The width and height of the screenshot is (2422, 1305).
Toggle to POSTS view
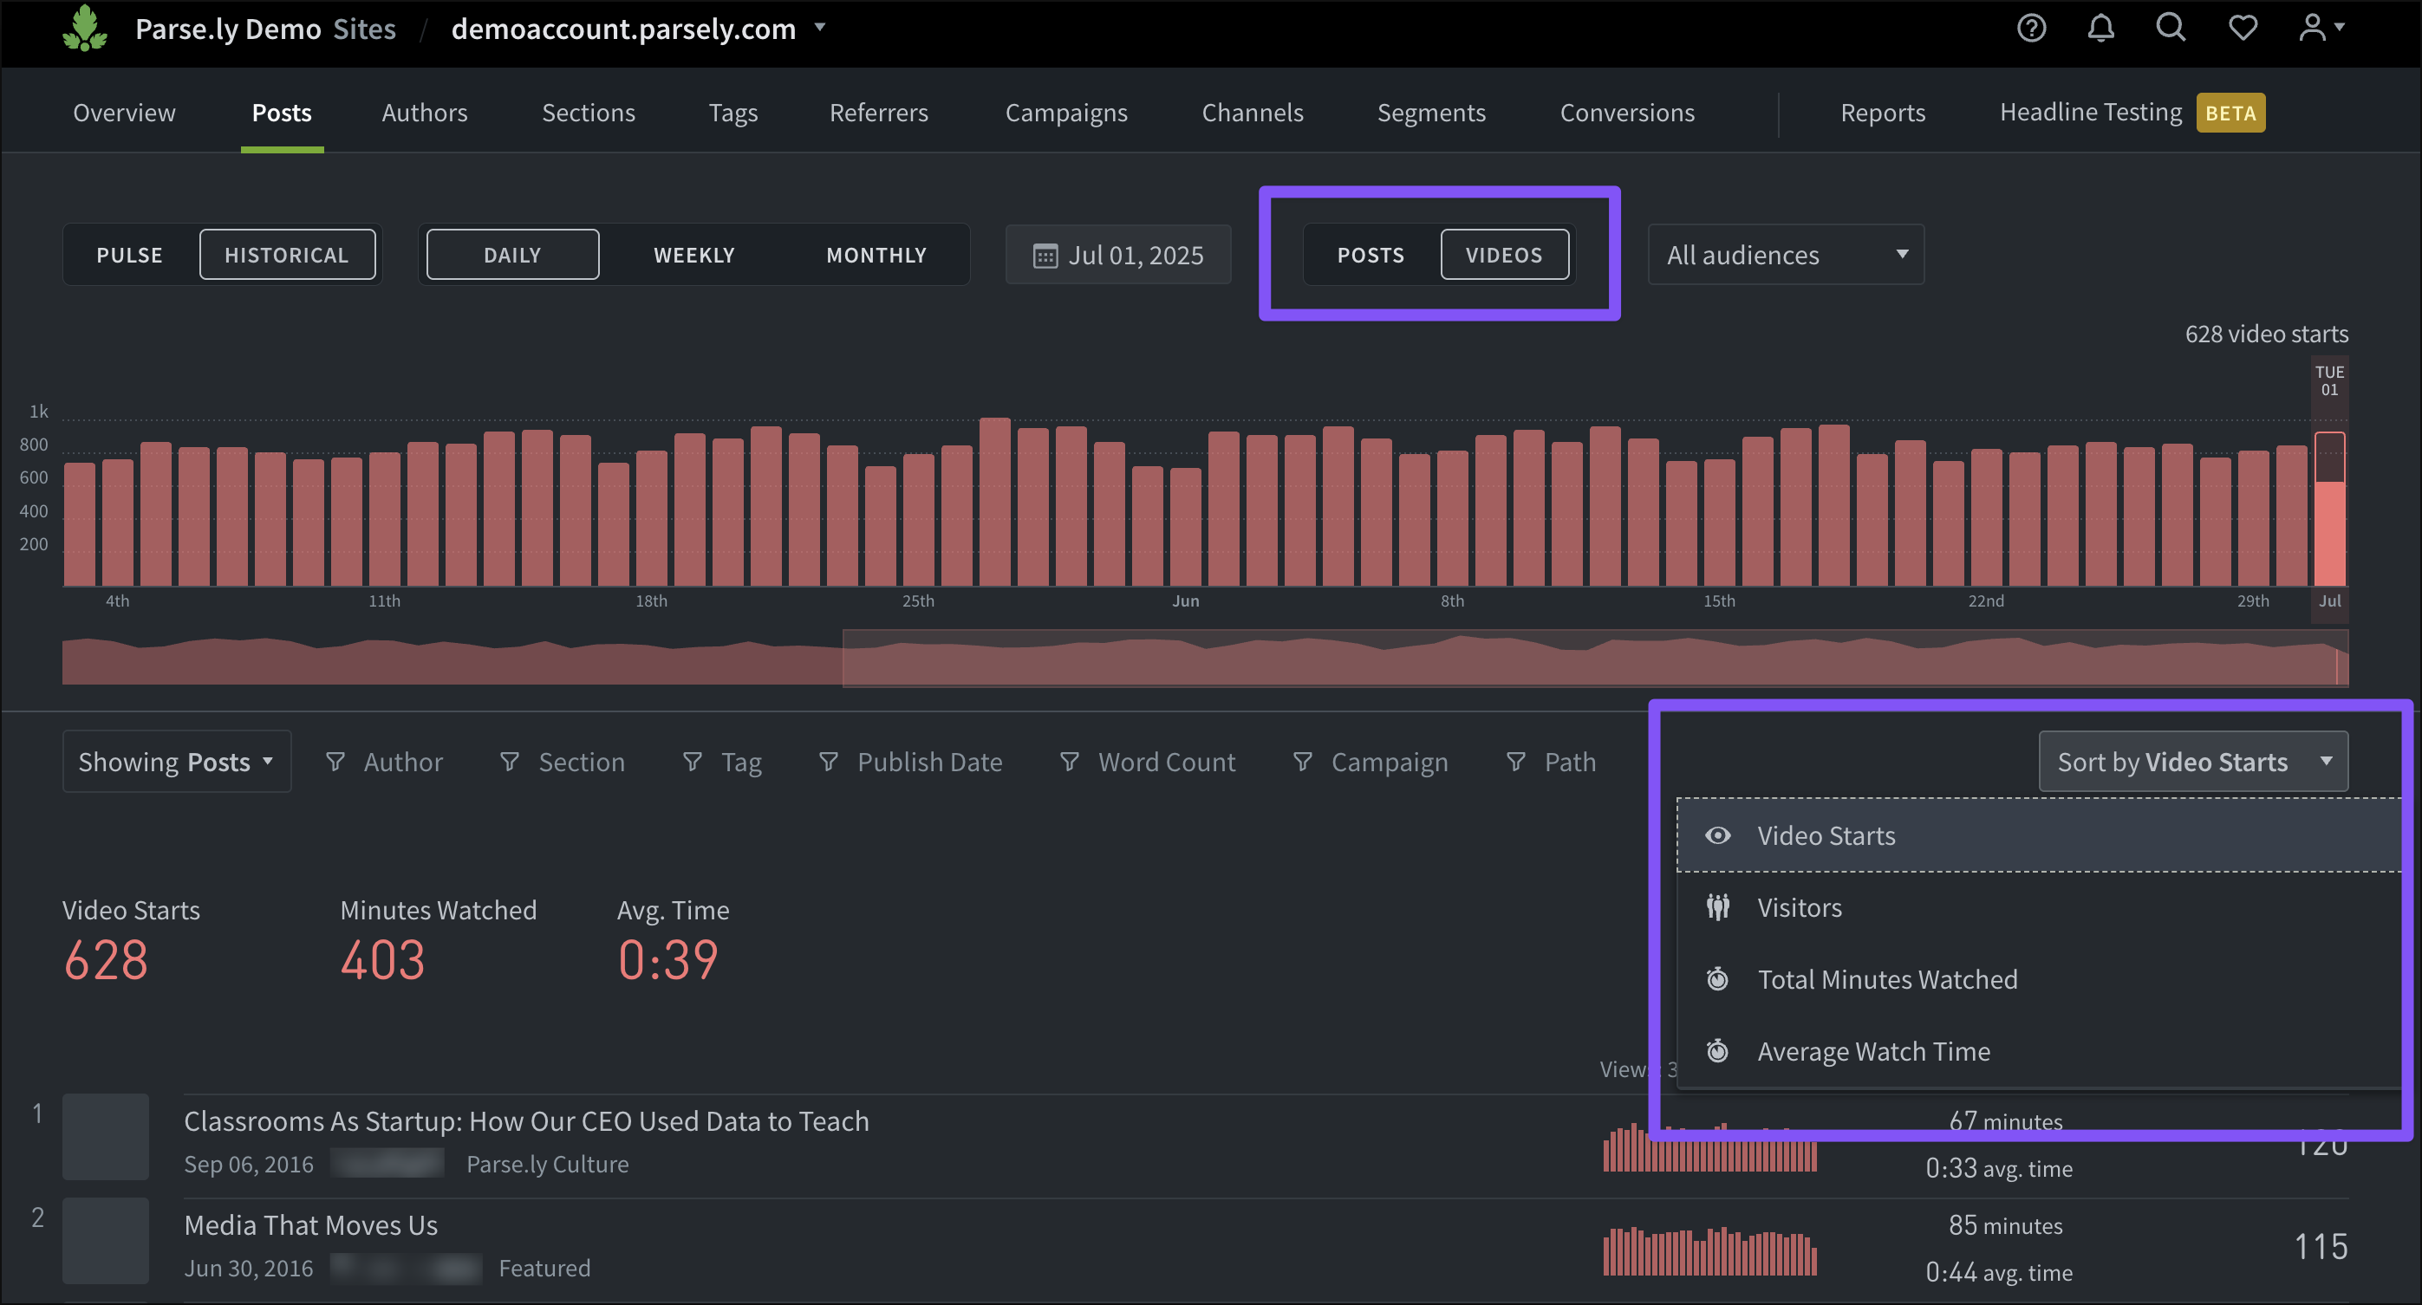[x=1371, y=255]
